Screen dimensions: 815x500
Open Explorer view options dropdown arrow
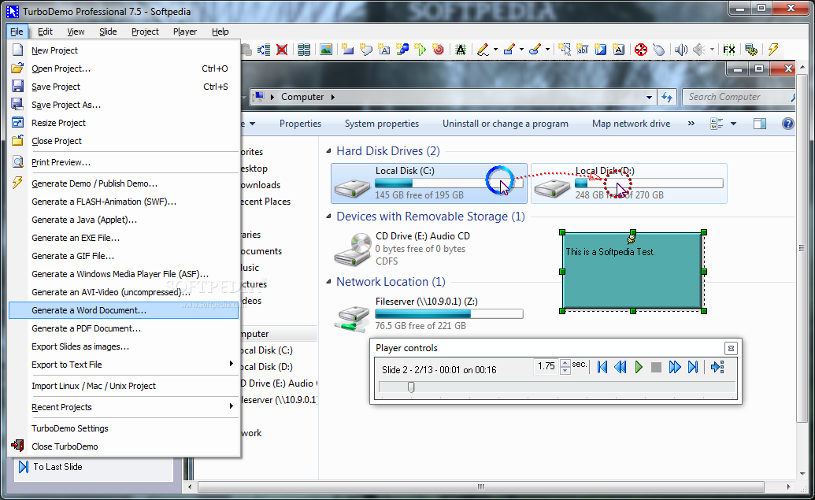click(733, 124)
